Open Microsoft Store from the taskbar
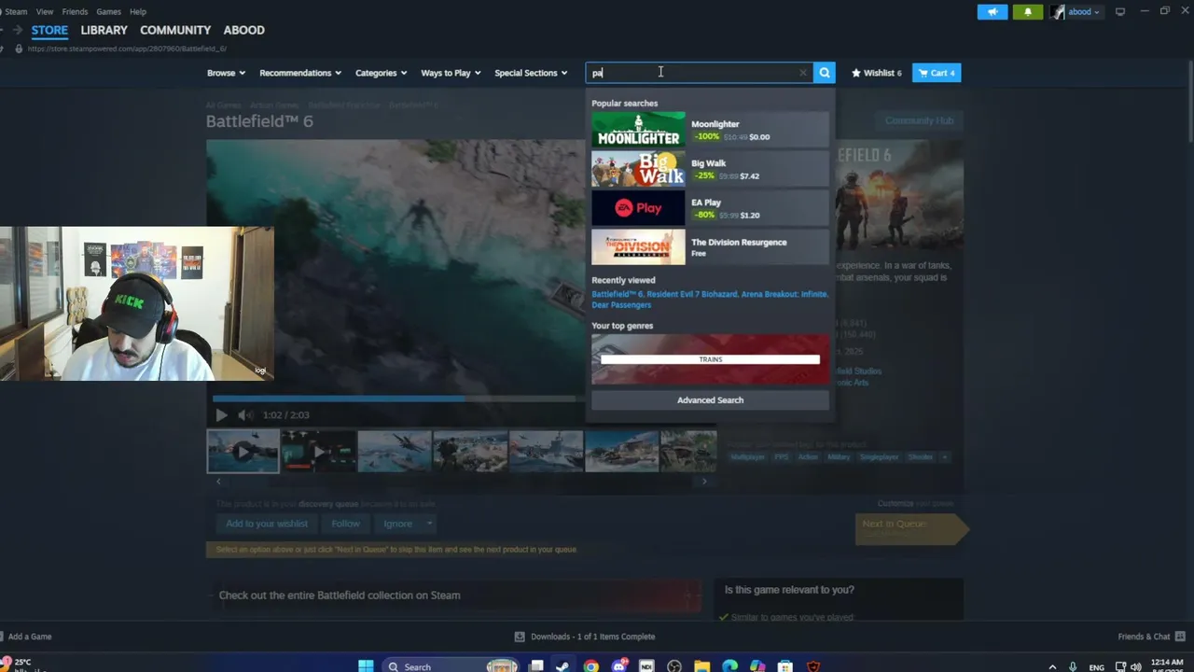 [x=785, y=666]
